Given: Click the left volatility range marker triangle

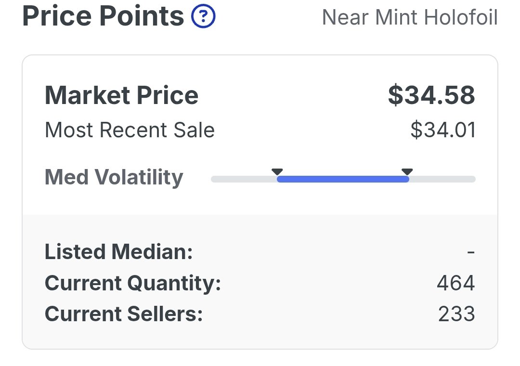Looking at the screenshot, I should (277, 171).
